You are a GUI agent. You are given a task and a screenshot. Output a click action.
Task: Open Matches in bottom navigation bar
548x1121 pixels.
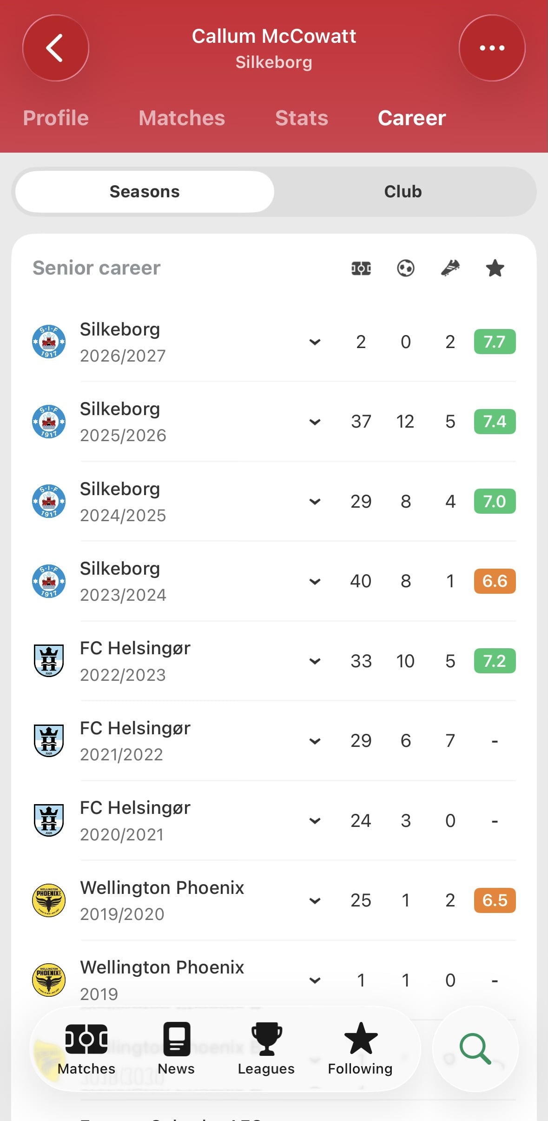pos(86,1049)
